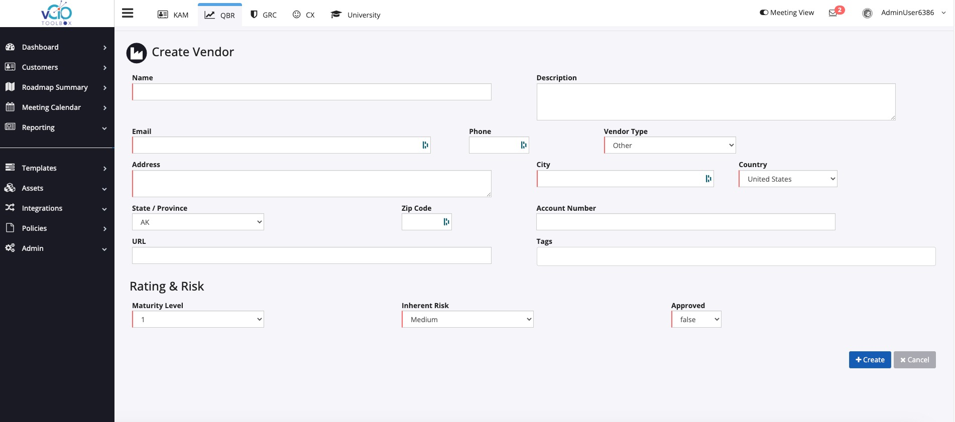The width and height of the screenshot is (955, 422).
Task: Open the Country dropdown
Action: 788,179
